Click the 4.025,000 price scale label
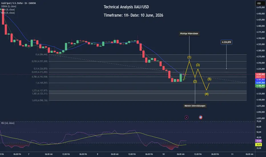The height and width of the screenshot is (157, 266). point(260,118)
